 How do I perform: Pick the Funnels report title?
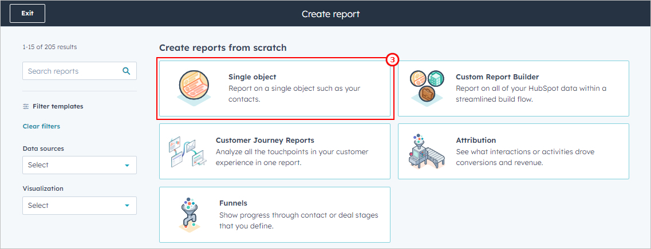234,203
